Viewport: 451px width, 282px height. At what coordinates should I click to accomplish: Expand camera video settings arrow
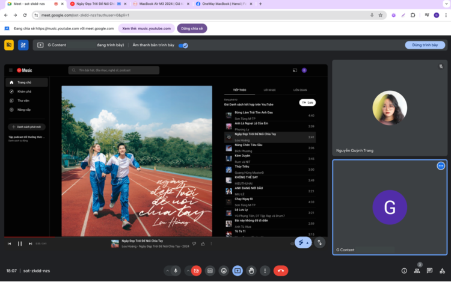pyautogui.click(x=188, y=271)
